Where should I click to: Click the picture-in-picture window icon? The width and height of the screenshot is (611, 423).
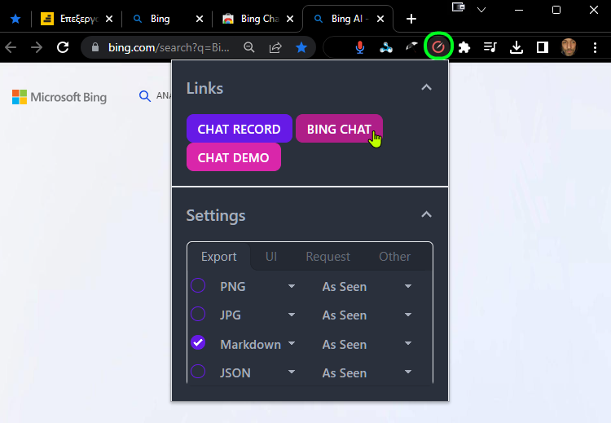pos(459,7)
